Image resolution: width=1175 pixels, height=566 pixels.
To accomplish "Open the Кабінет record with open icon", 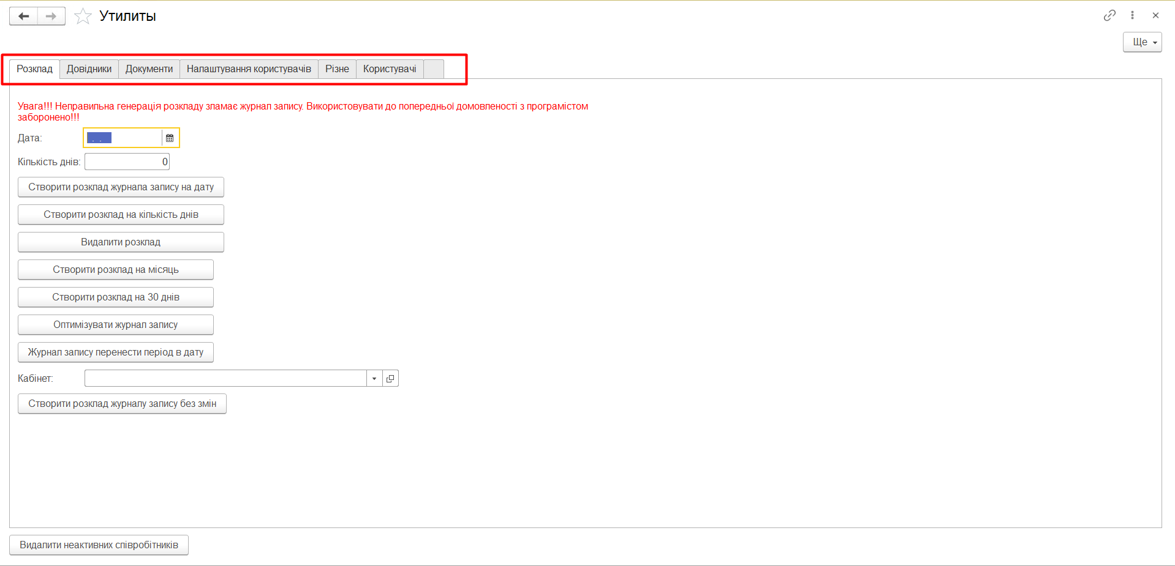I will (390, 379).
